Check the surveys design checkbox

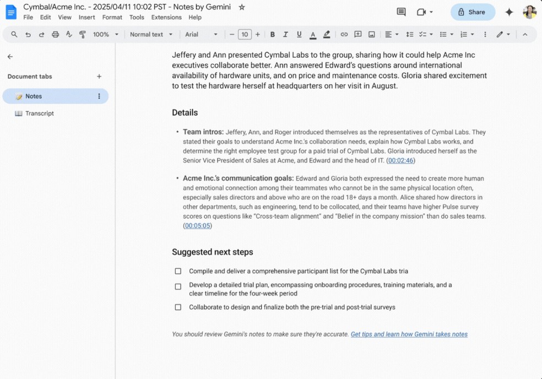[x=178, y=307]
